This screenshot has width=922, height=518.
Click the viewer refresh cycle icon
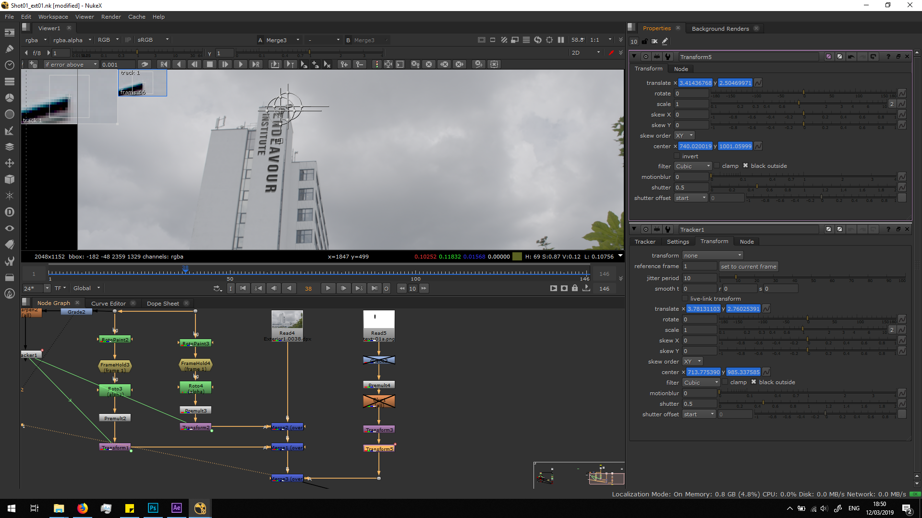pyautogui.click(x=537, y=40)
